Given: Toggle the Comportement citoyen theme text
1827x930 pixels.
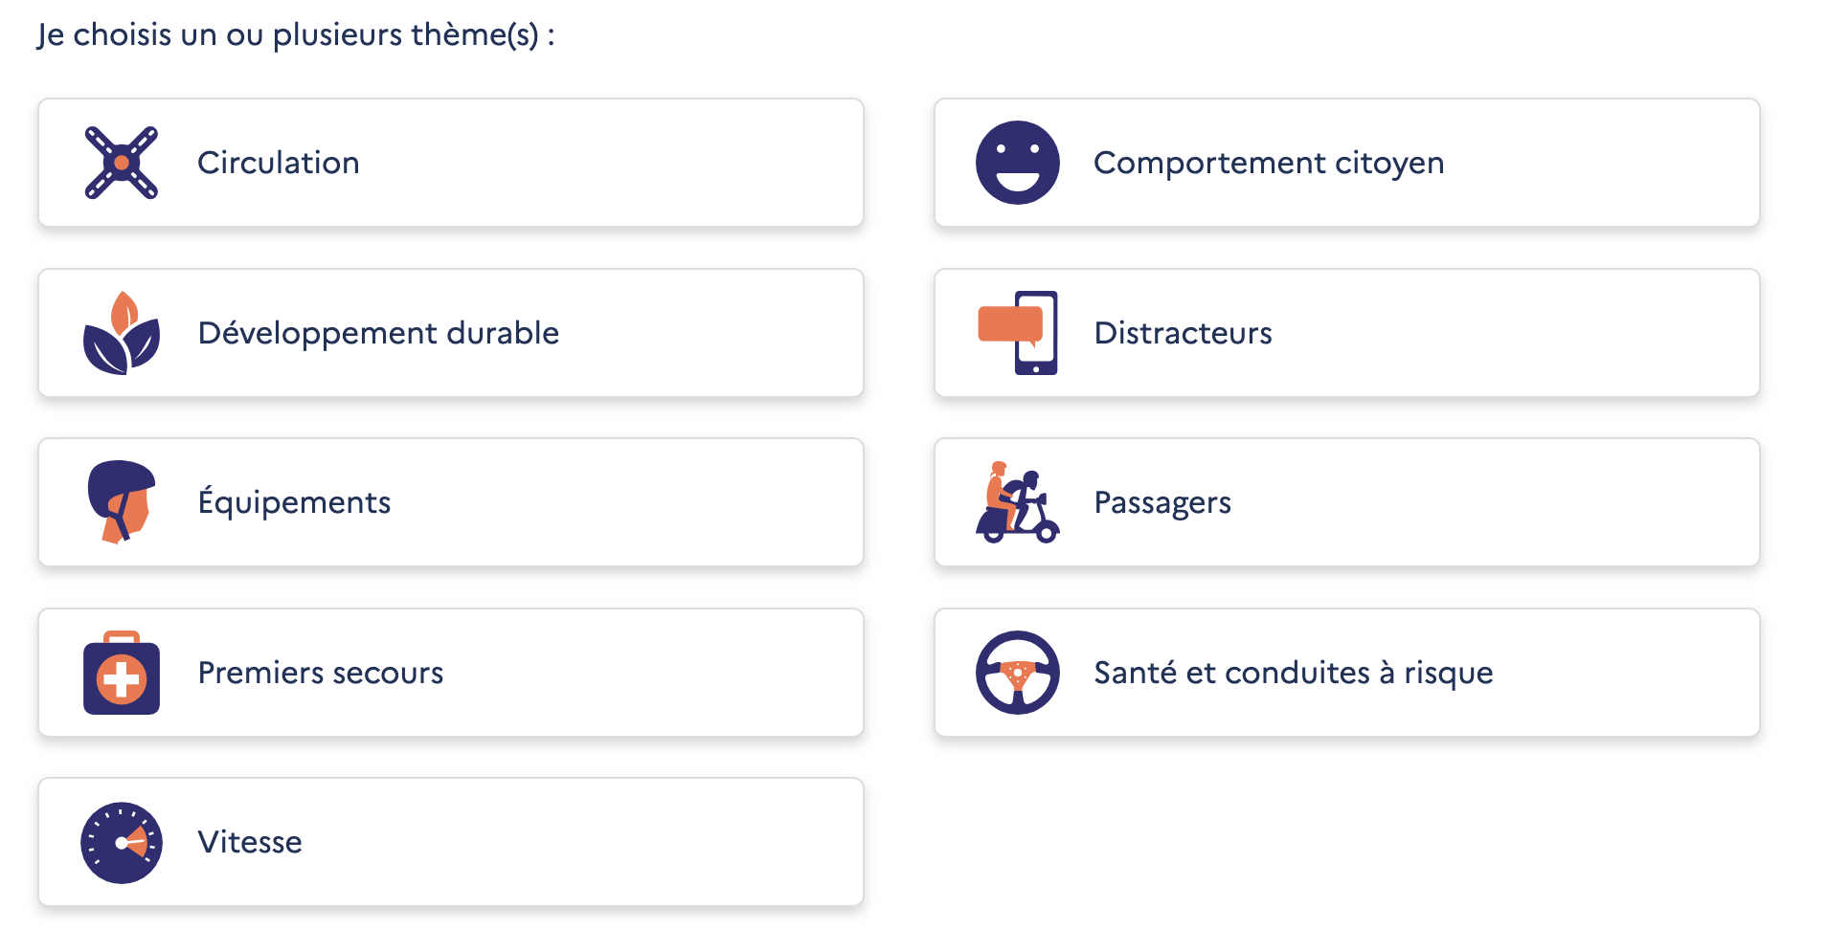Looking at the screenshot, I should coord(1268,163).
